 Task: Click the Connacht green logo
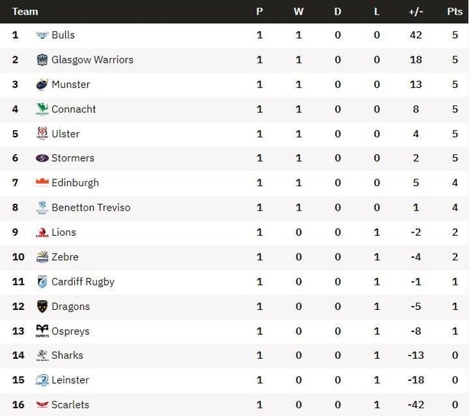coord(42,109)
